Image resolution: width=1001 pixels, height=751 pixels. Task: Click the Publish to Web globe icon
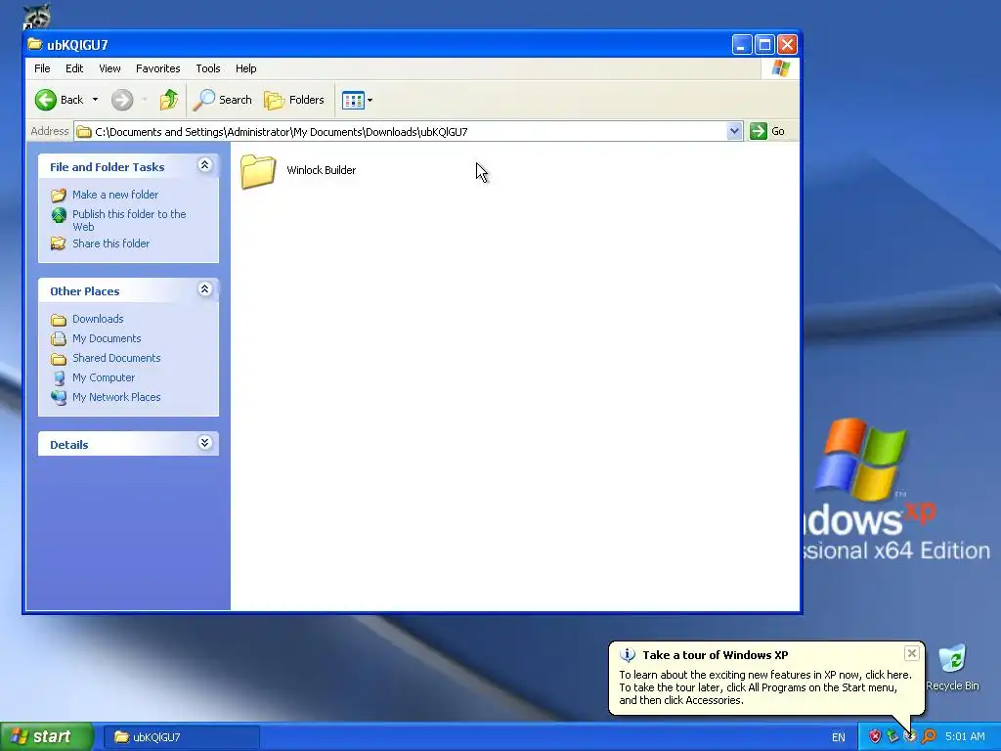click(59, 215)
